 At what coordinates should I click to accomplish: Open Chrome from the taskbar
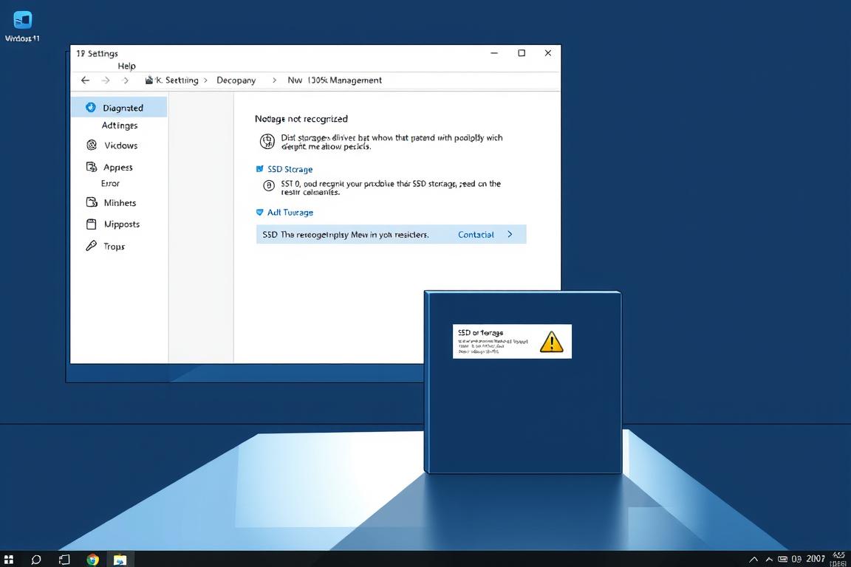(92, 560)
